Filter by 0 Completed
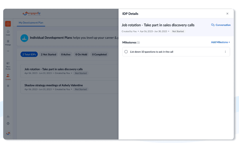The height and width of the screenshot is (143, 239). tap(99, 54)
